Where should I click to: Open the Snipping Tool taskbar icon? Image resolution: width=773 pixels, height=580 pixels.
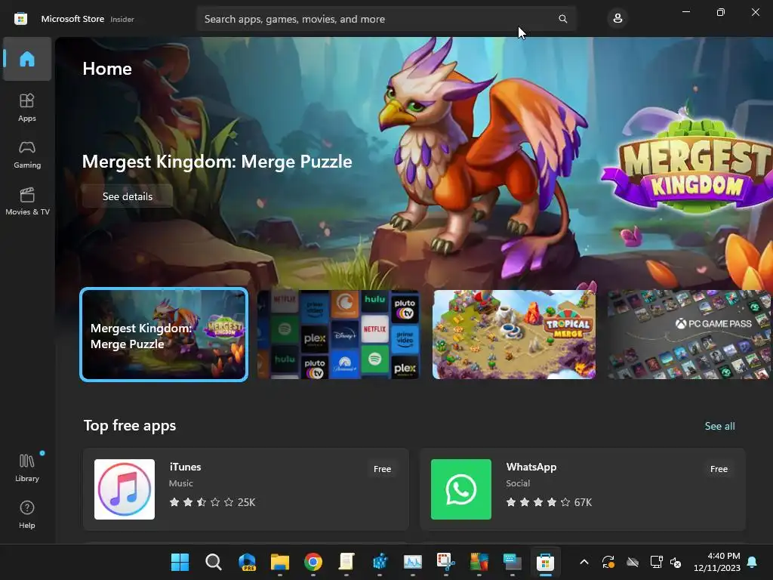point(445,562)
